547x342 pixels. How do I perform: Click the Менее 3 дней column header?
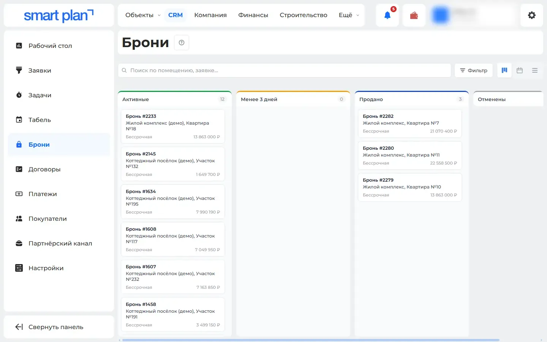click(293, 99)
